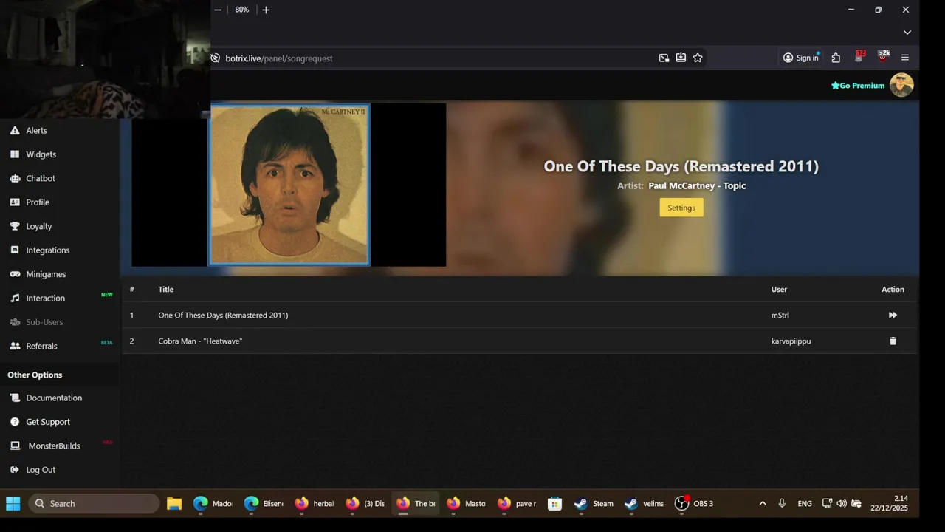Delete Cobra Man Heatwave from the queue

(x=893, y=341)
